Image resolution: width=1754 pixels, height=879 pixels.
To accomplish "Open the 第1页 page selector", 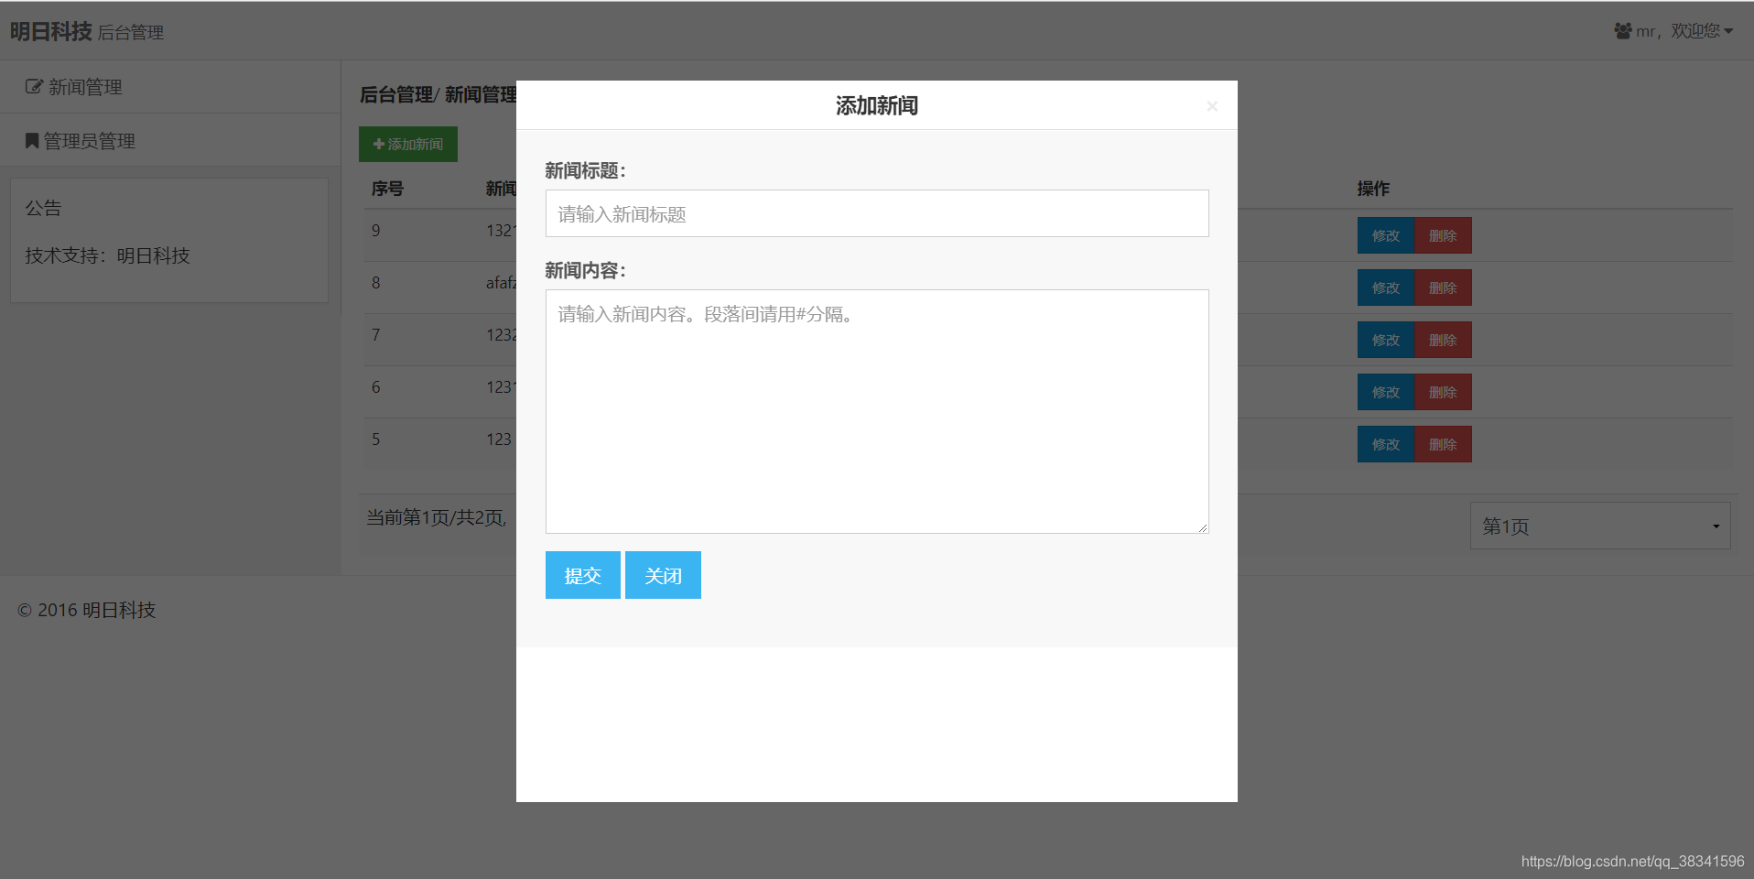I will [x=1600, y=526].
